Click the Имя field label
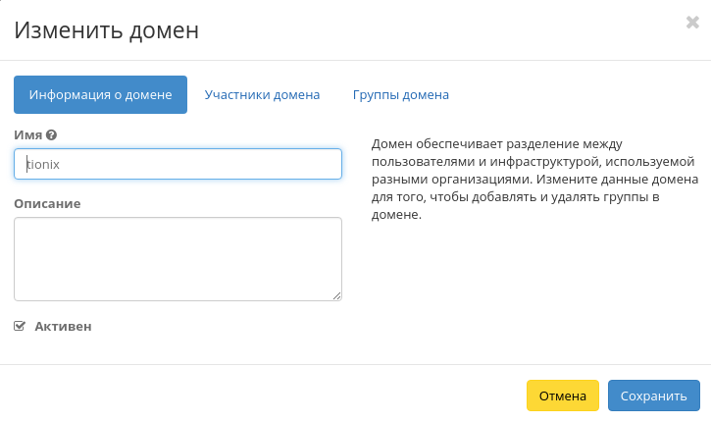 [27, 134]
